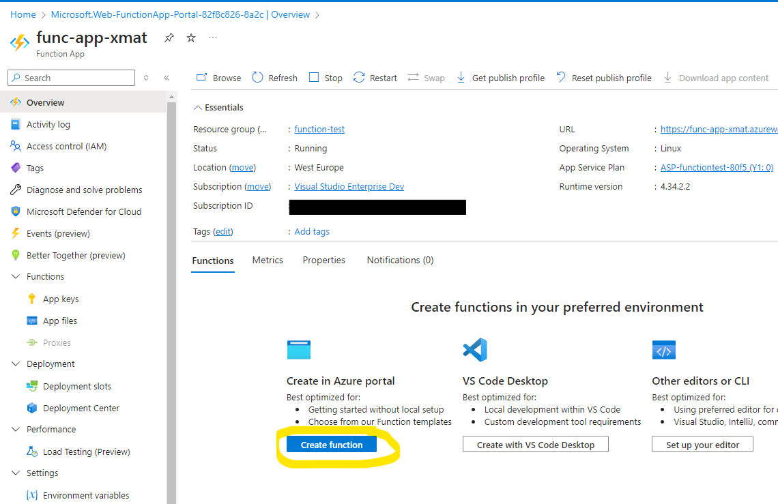
Task: Click Set up your editor button
Action: click(702, 445)
